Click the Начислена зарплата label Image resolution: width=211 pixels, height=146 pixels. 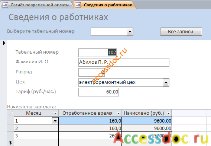(x=32, y=107)
